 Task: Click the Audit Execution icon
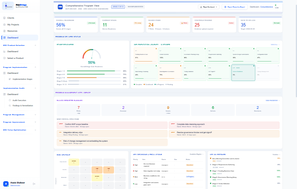pyautogui.click(x=10, y=100)
